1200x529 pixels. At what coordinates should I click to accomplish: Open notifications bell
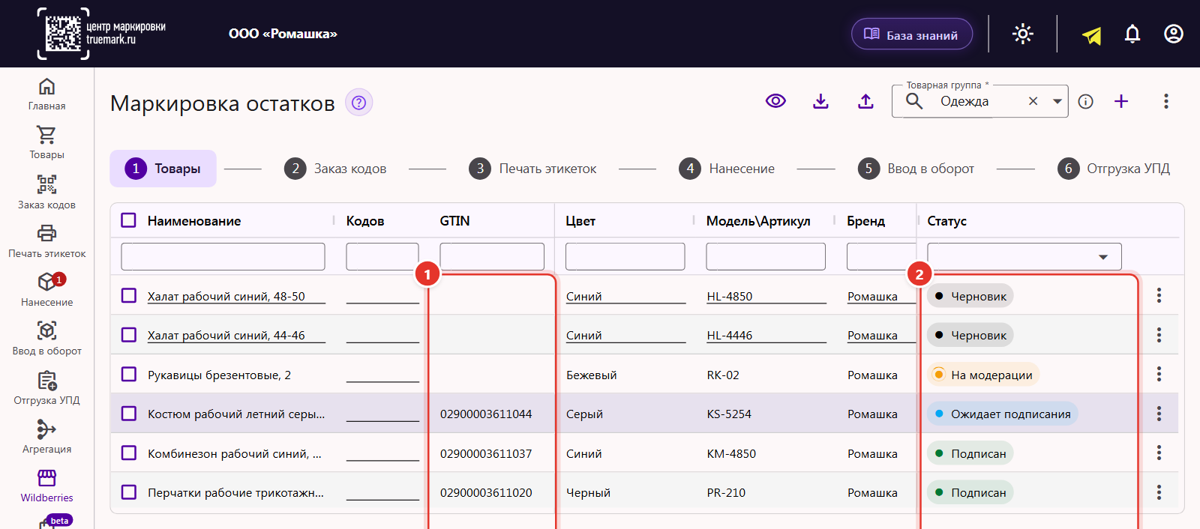click(1132, 34)
